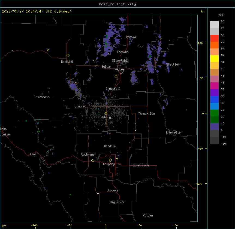Viewport: 235px width, 229px height.
Task: Click the Cochrane label
Action: pos(88,154)
